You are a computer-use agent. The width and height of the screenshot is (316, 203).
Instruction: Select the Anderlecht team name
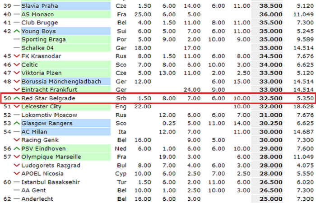(37, 199)
